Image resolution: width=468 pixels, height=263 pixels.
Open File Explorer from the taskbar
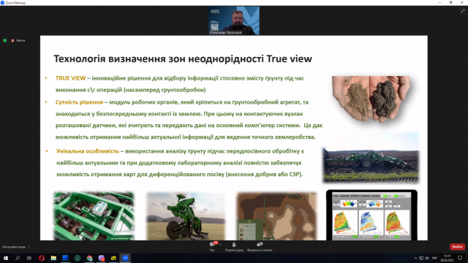pos(53,258)
